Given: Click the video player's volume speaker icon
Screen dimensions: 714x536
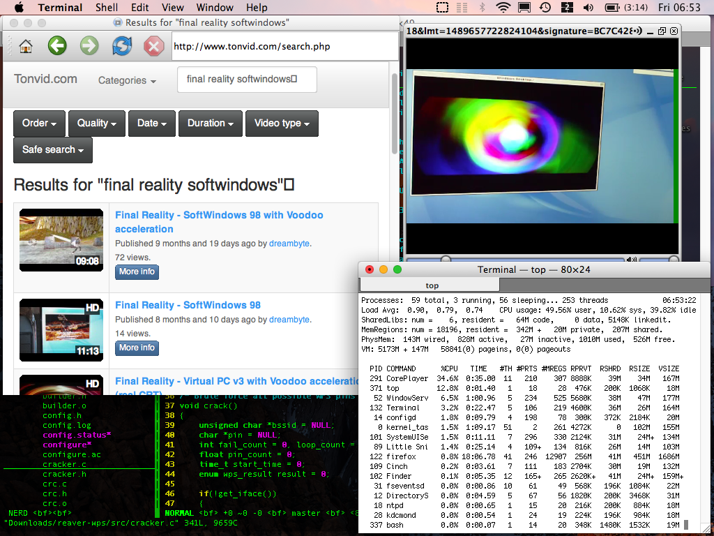Looking at the screenshot, I should click(x=631, y=260).
